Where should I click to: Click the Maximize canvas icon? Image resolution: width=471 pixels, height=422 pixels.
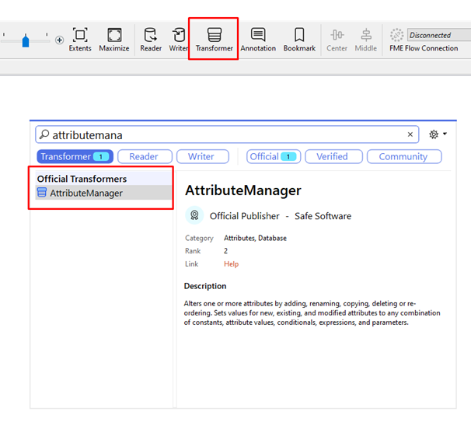tap(114, 40)
